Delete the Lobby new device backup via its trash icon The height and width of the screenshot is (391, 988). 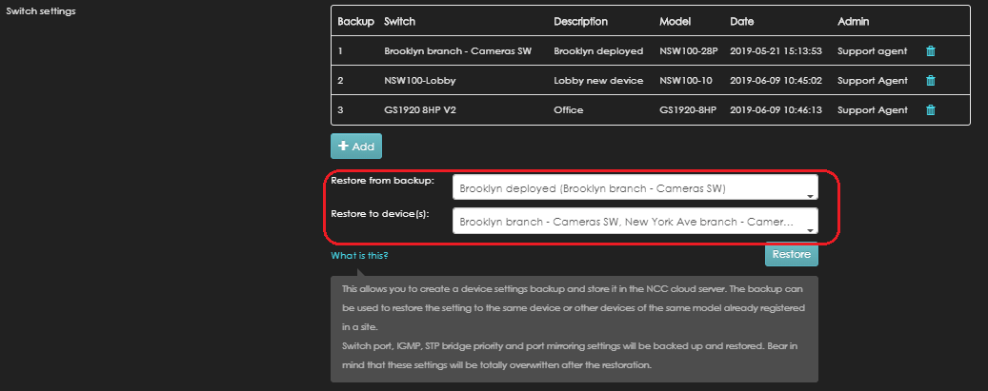click(931, 81)
